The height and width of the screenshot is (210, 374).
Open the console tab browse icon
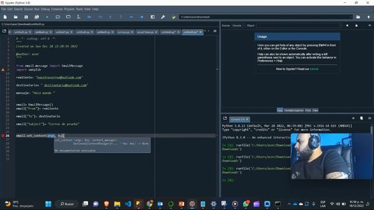[x=224, y=118]
